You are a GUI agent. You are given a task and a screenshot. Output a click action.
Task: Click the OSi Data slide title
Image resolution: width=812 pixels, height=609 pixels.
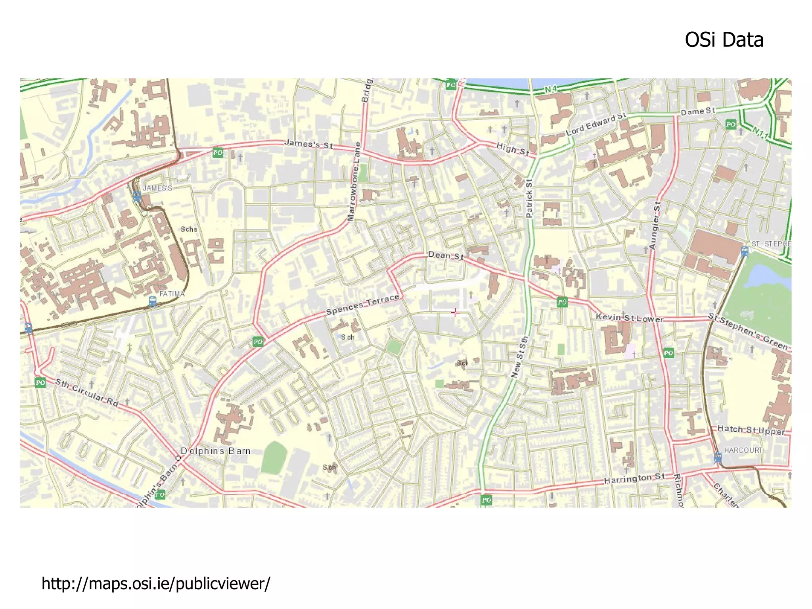click(x=724, y=40)
